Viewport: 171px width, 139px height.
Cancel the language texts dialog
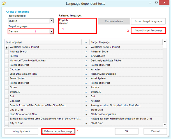tap(155, 131)
